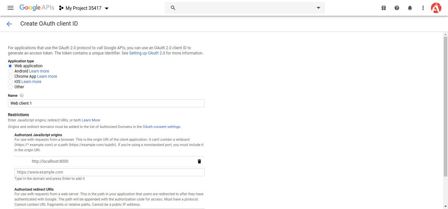The image size is (448, 209).
Task: Open the gift offers icon in the toolbar
Action: coord(383,8)
